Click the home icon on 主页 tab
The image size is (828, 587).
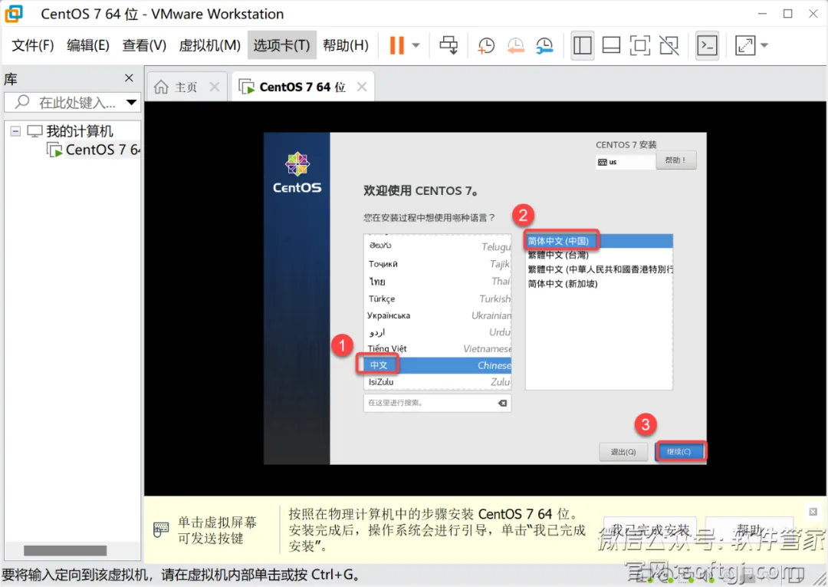161,87
